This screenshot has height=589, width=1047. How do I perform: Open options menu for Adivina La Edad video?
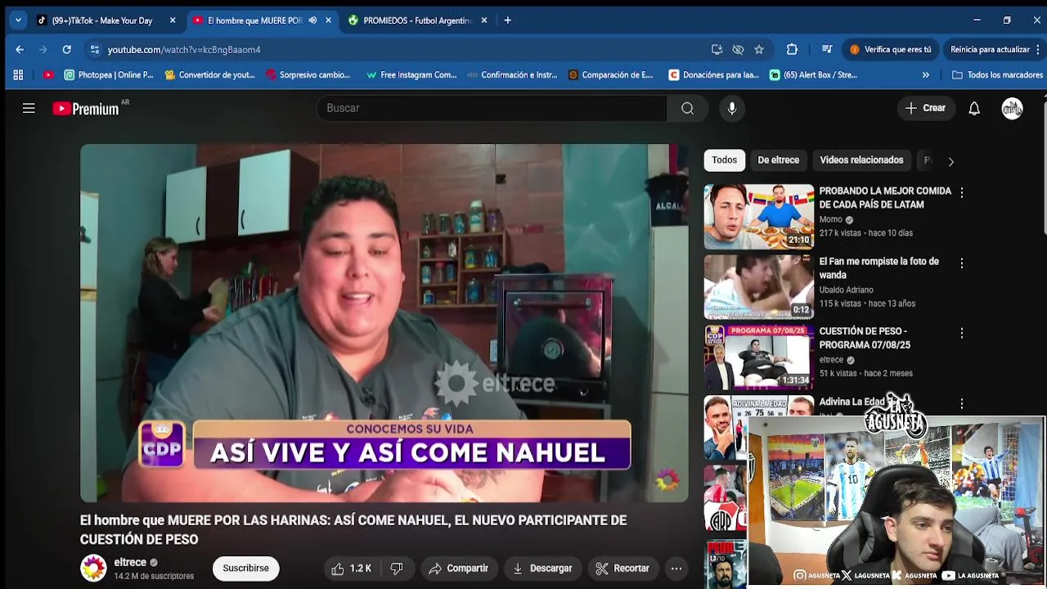coord(962,403)
